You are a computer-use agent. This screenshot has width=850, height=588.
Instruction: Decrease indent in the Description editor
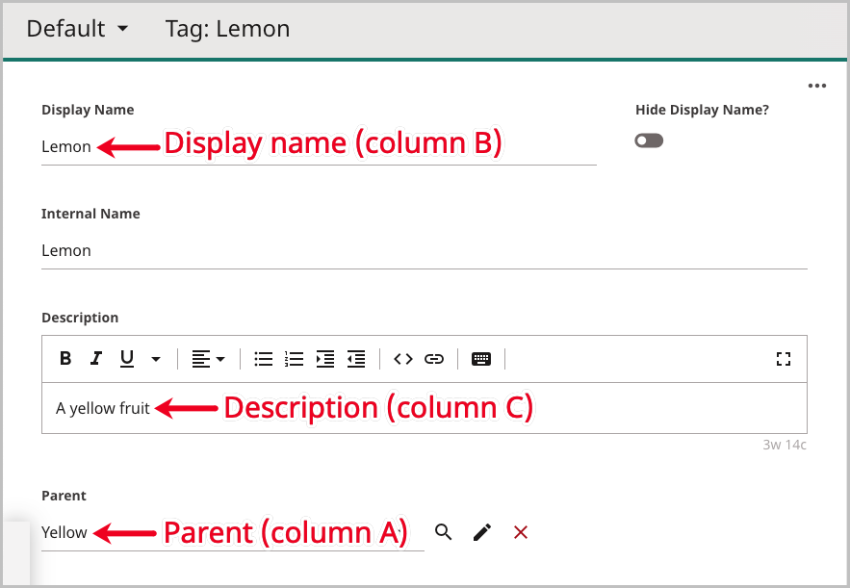coord(356,359)
